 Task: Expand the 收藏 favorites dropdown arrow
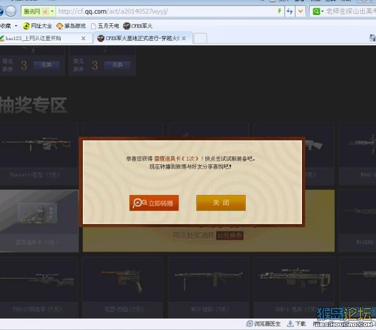[16, 26]
